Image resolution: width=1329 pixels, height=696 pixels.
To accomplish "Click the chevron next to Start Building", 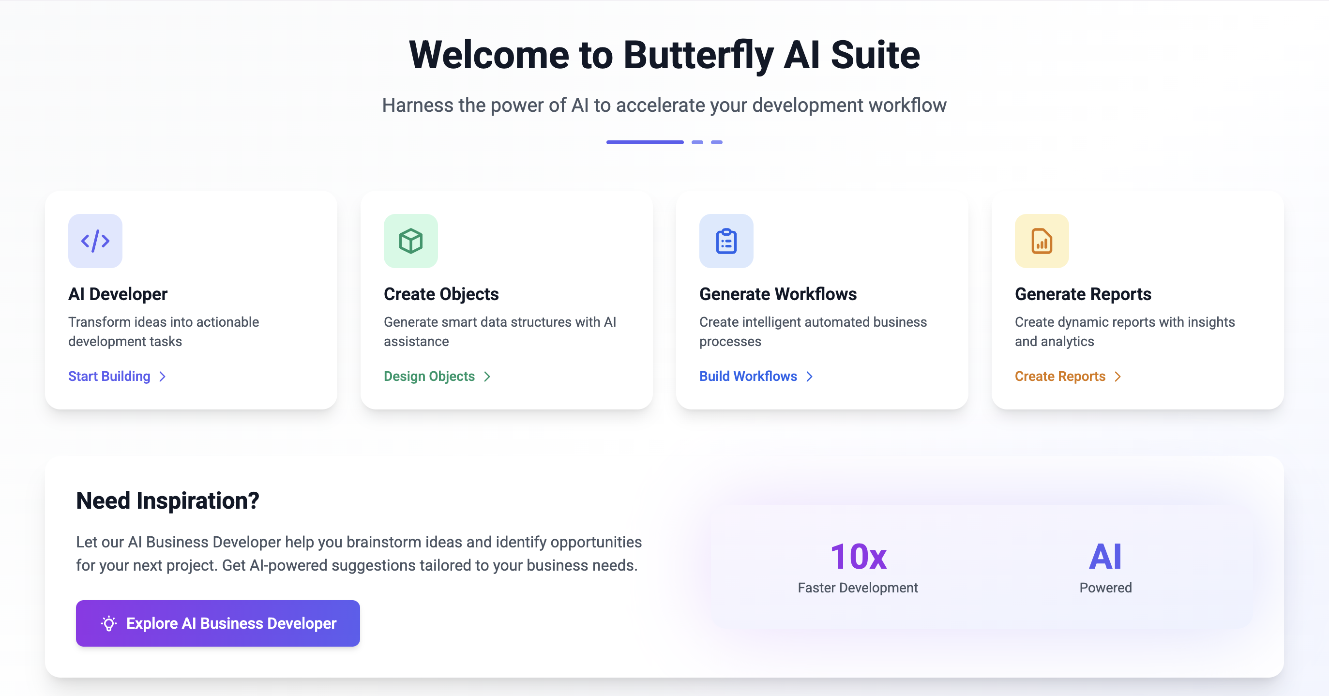I will [163, 377].
